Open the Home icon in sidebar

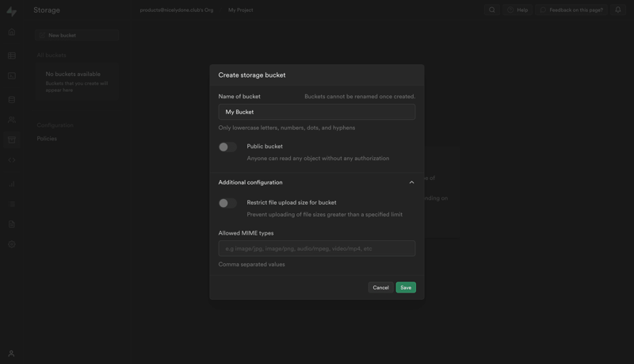(12, 32)
